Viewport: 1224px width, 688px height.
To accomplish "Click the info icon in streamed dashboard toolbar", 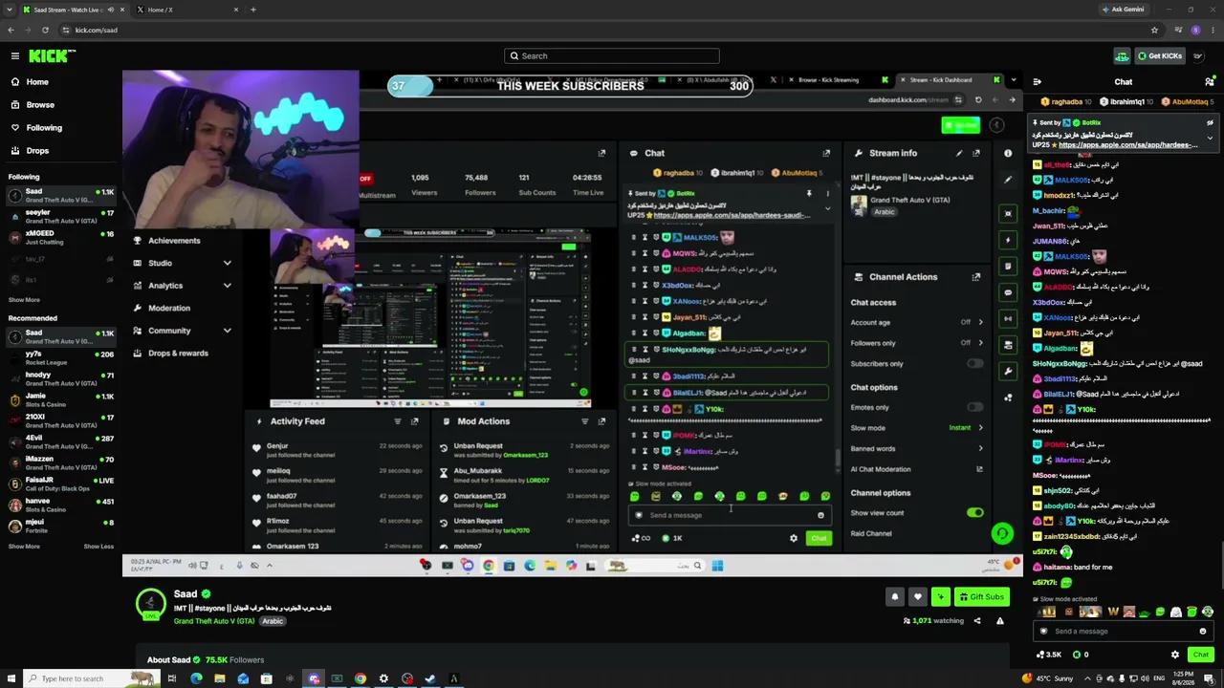I will coord(1008,153).
